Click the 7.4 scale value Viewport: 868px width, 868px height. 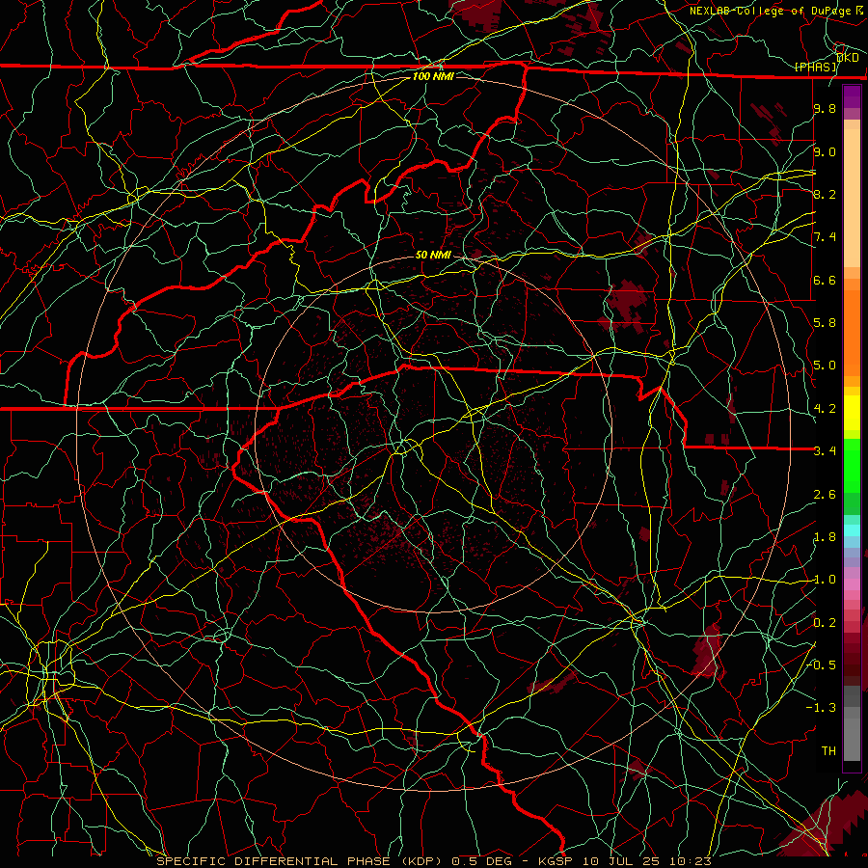click(x=825, y=237)
